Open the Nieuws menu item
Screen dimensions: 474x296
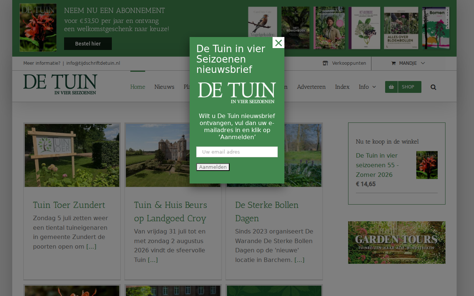click(x=164, y=87)
